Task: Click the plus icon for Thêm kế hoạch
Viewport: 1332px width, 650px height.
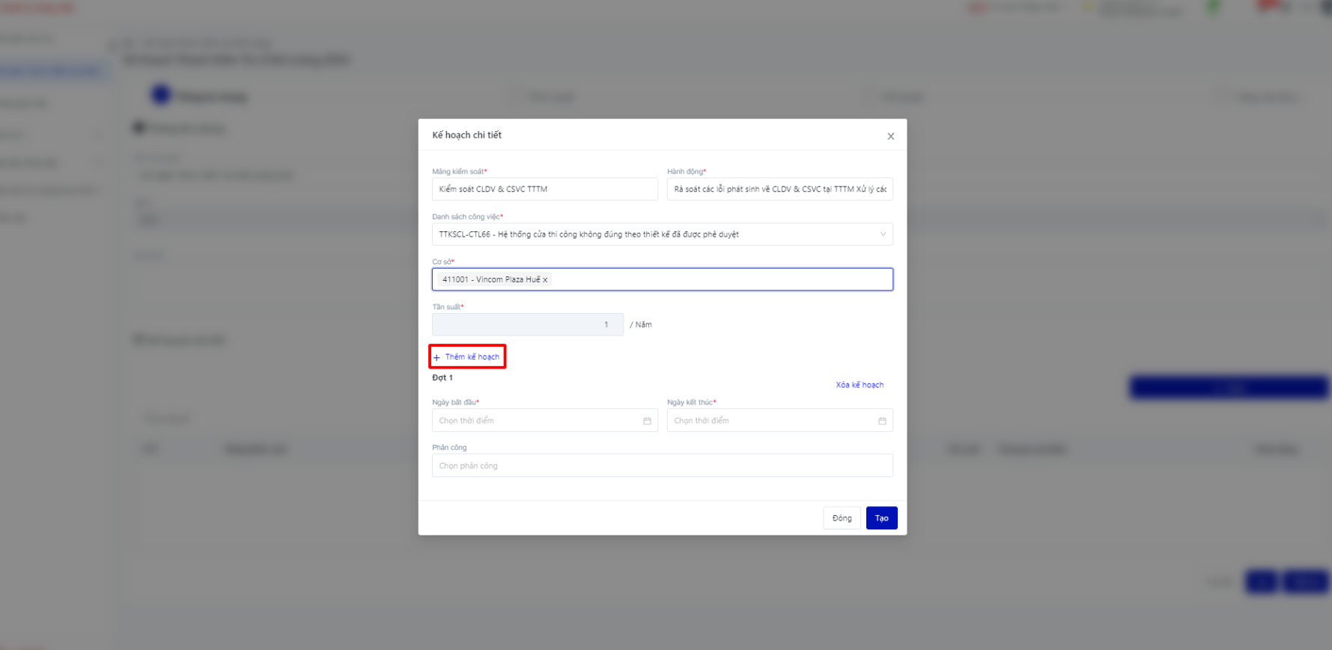Action: click(437, 357)
